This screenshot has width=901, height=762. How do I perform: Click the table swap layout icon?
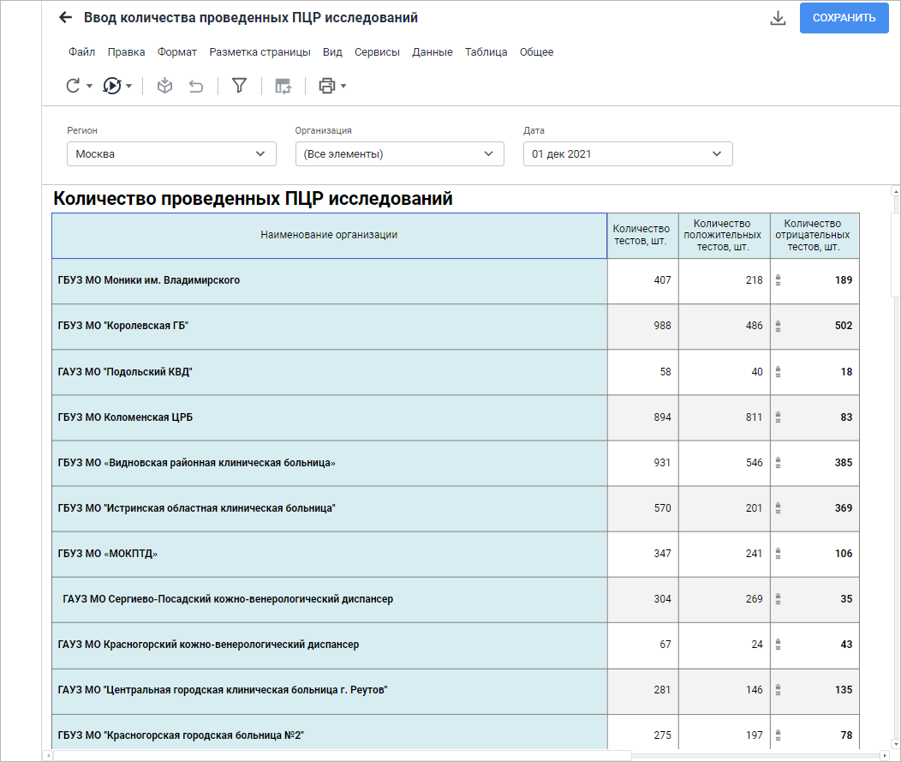coord(283,86)
